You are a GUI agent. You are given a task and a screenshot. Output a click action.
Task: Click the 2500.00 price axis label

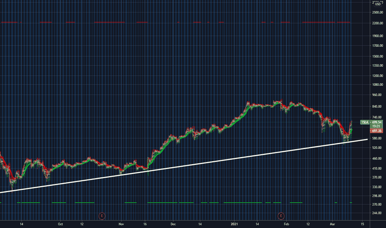378,12
